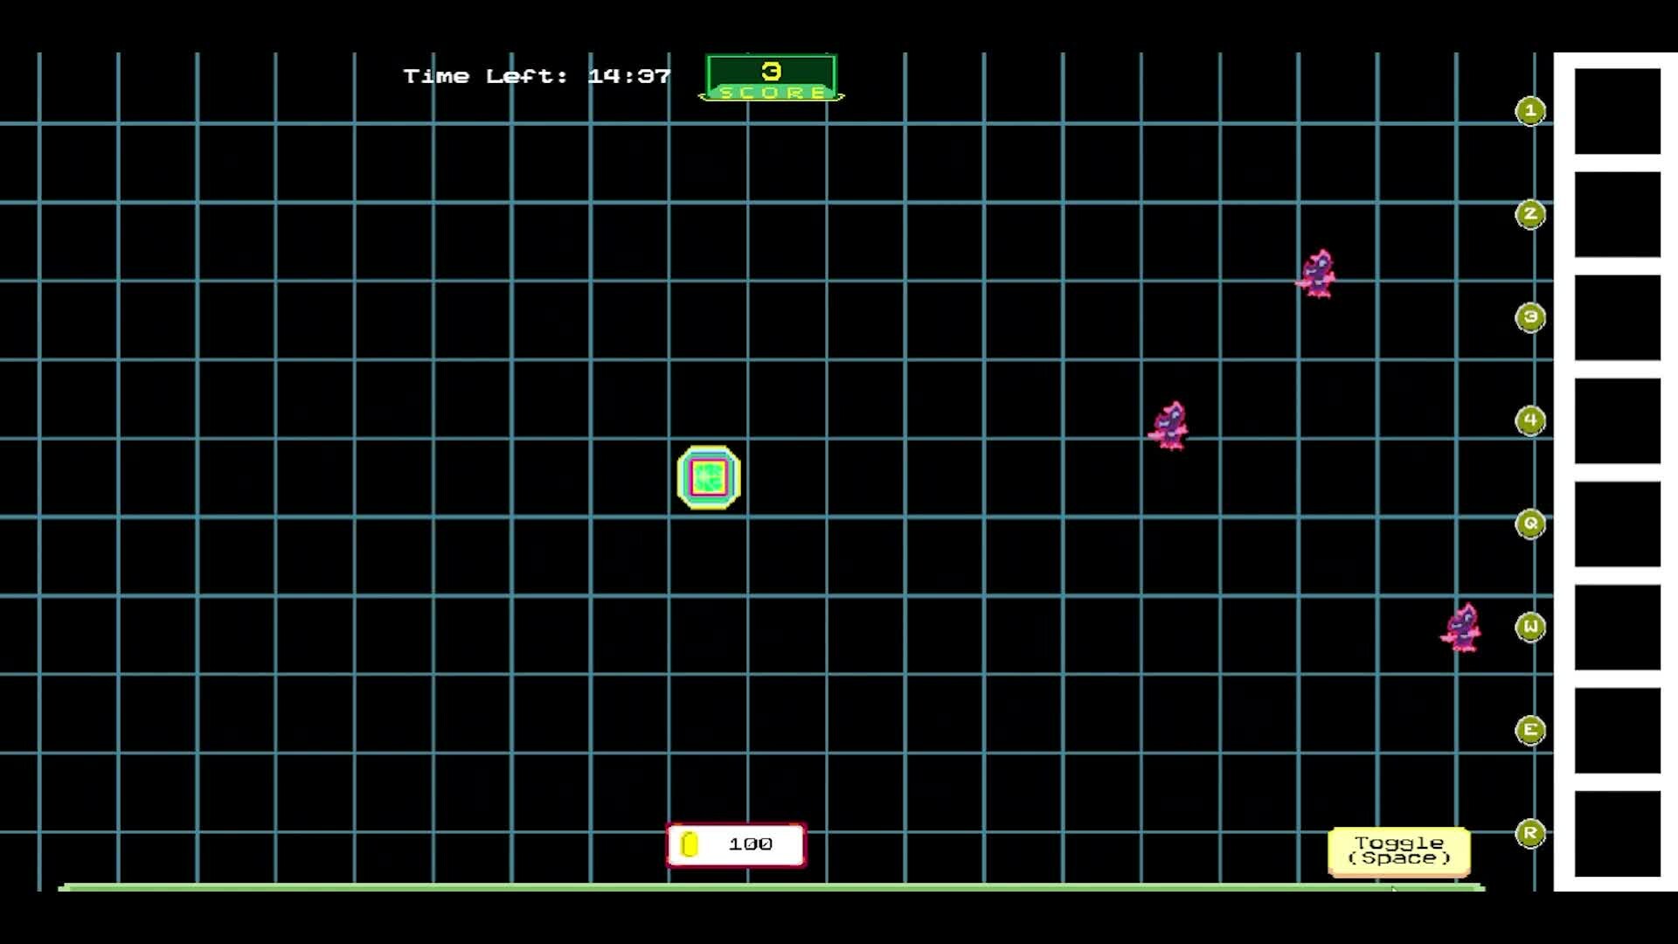Click the purple enemy nearest the base
The height and width of the screenshot is (944, 1678).
tap(1169, 427)
